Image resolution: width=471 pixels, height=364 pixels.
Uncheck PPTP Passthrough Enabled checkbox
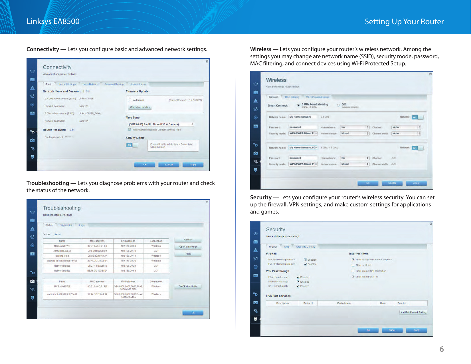pyautogui.click(x=298, y=281)
